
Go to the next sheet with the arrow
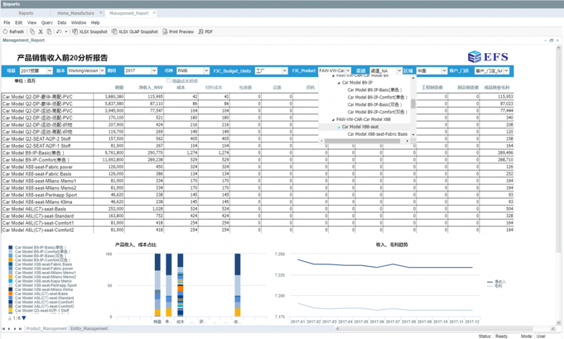click(x=15, y=328)
